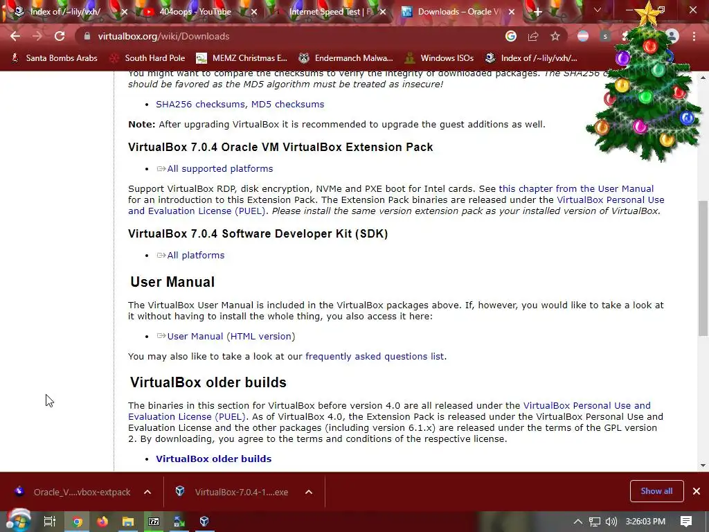Launch Firefox from the taskbar
709x532 pixels.
click(x=102, y=522)
